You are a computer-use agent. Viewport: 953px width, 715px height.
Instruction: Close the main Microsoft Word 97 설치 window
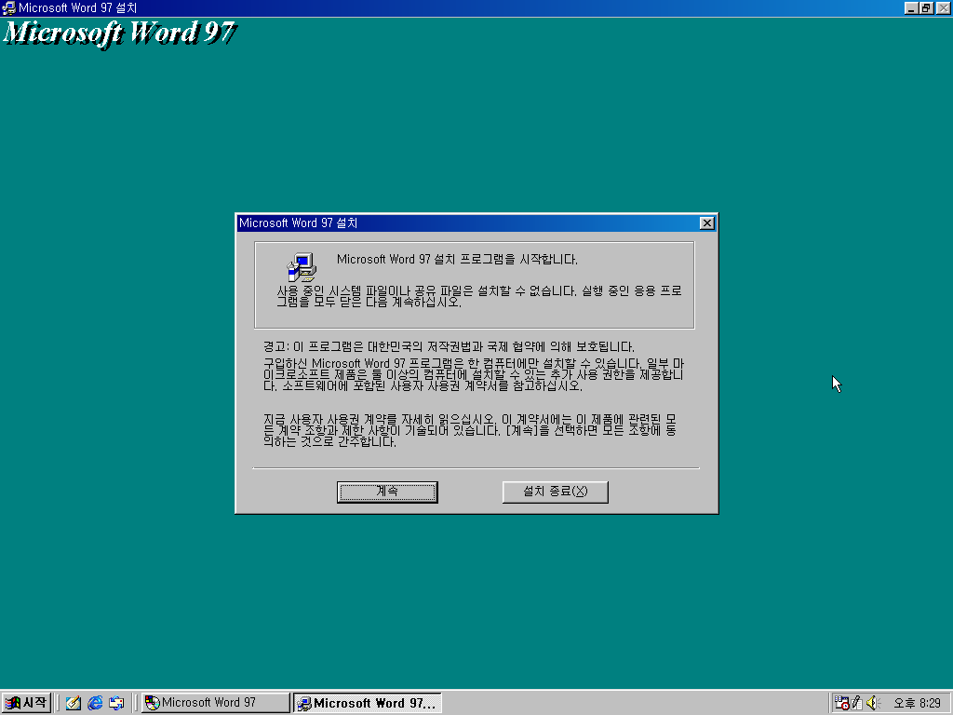pyautogui.click(x=943, y=7)
